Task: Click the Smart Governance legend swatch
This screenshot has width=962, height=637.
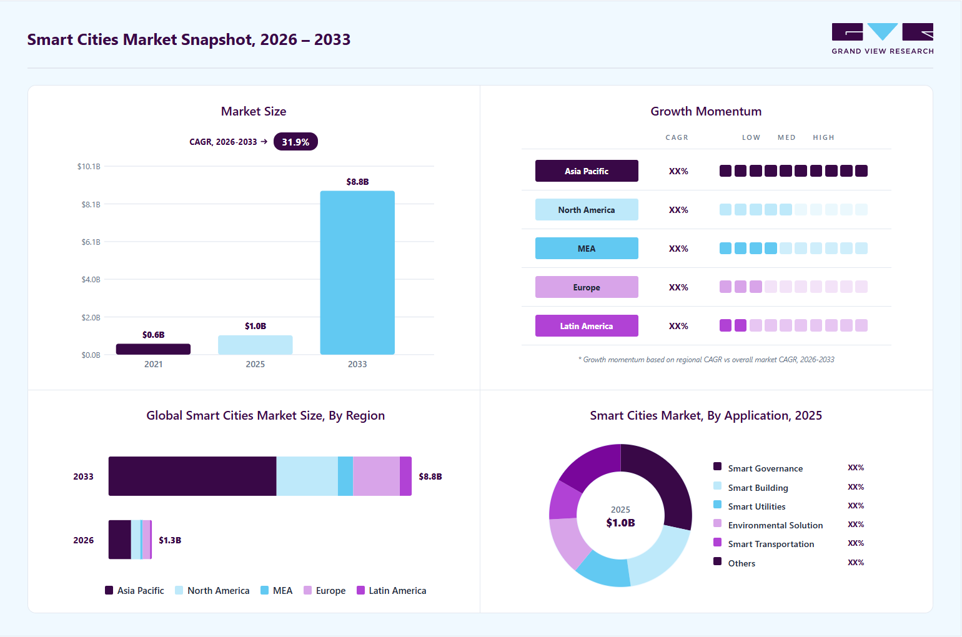Action: coord(718,467)
